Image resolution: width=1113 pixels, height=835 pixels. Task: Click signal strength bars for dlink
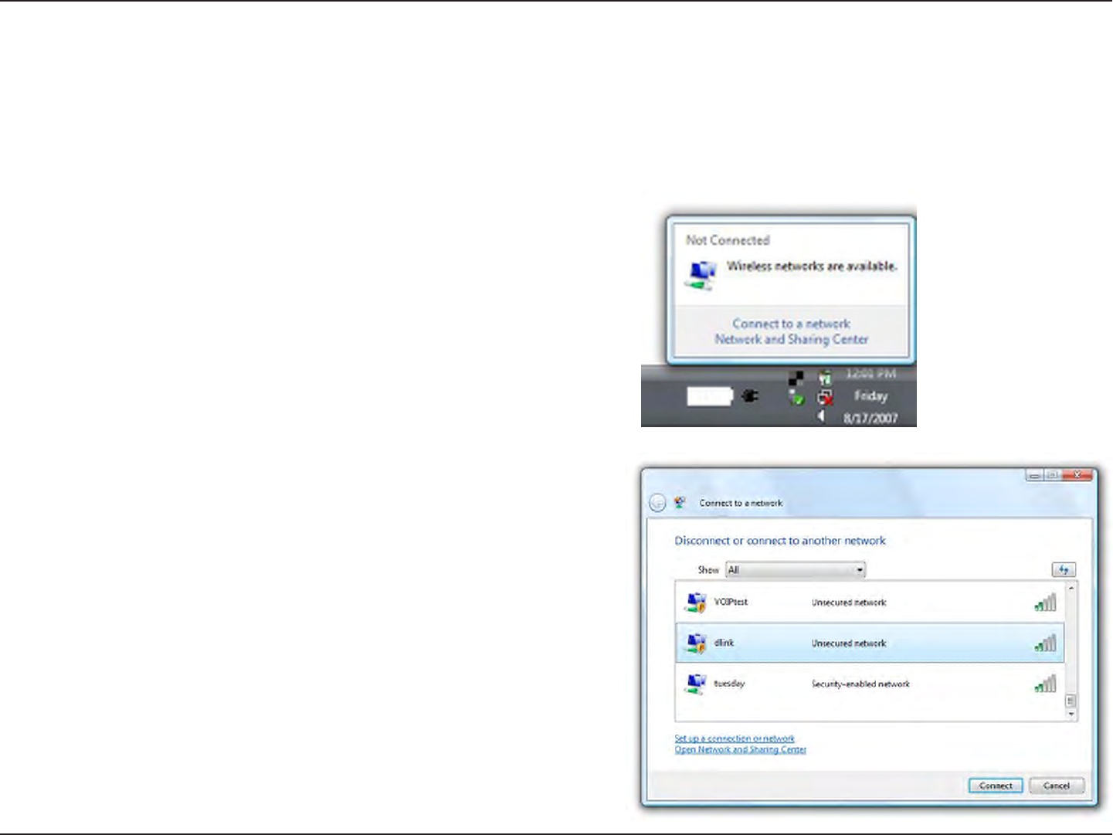pos(1045,643)
